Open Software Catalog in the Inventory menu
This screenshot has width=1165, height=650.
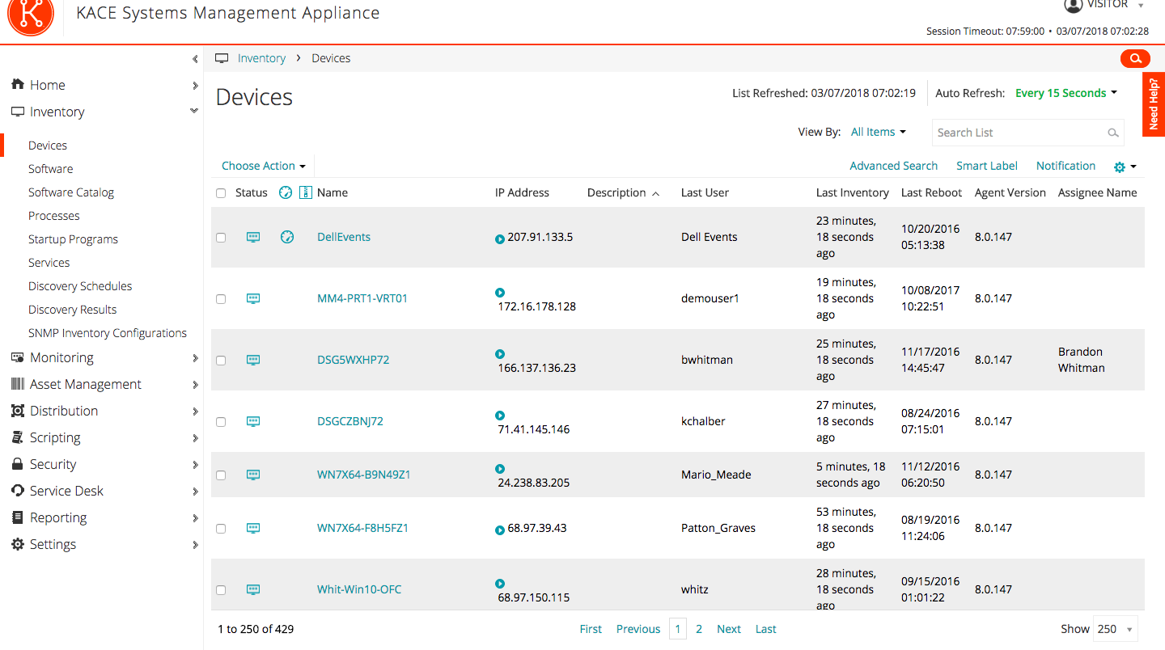[x=71, y=192]
